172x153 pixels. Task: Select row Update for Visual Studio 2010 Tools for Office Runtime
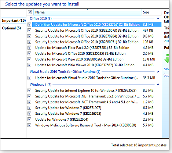pyautogui.click(x=97, y=78)
